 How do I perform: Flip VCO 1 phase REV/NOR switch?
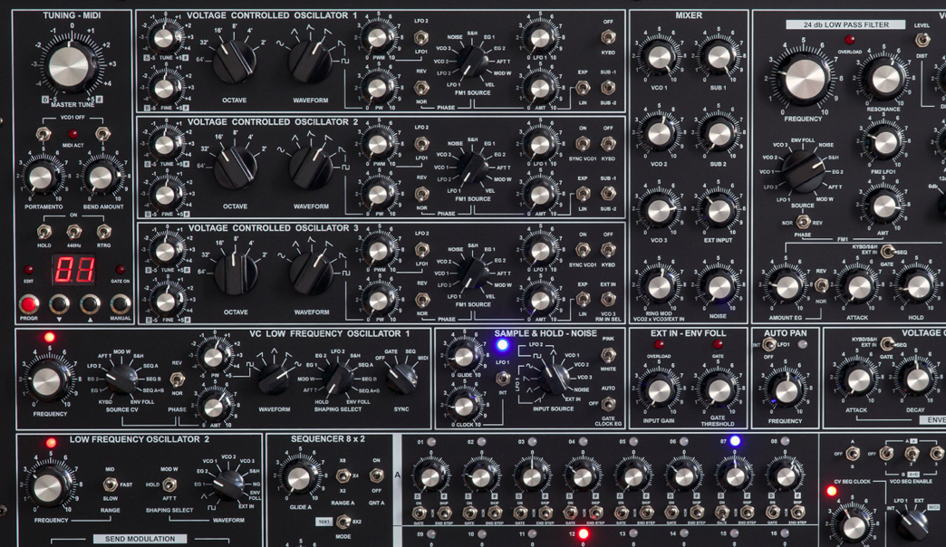tap(421, 88)
